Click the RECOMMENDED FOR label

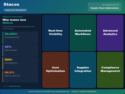point(110,5)
